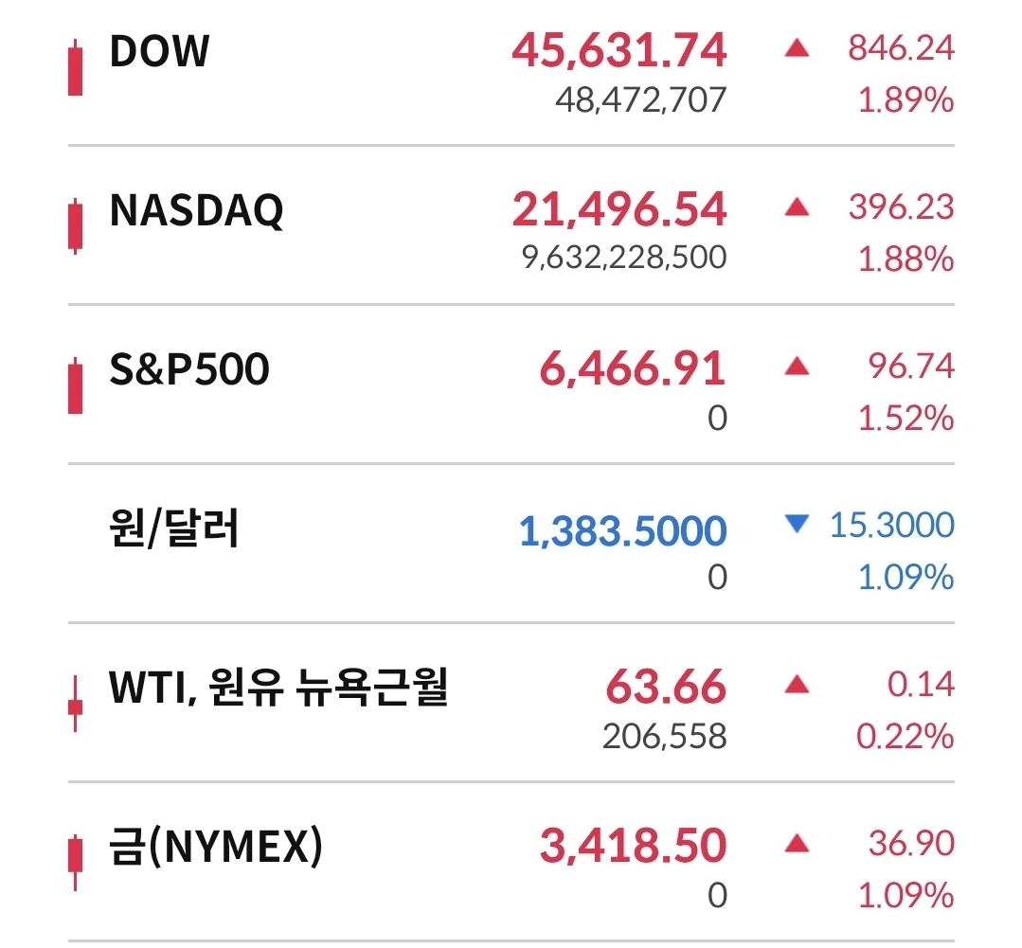Click the gold price 3,418.50

tap(633, 845)
